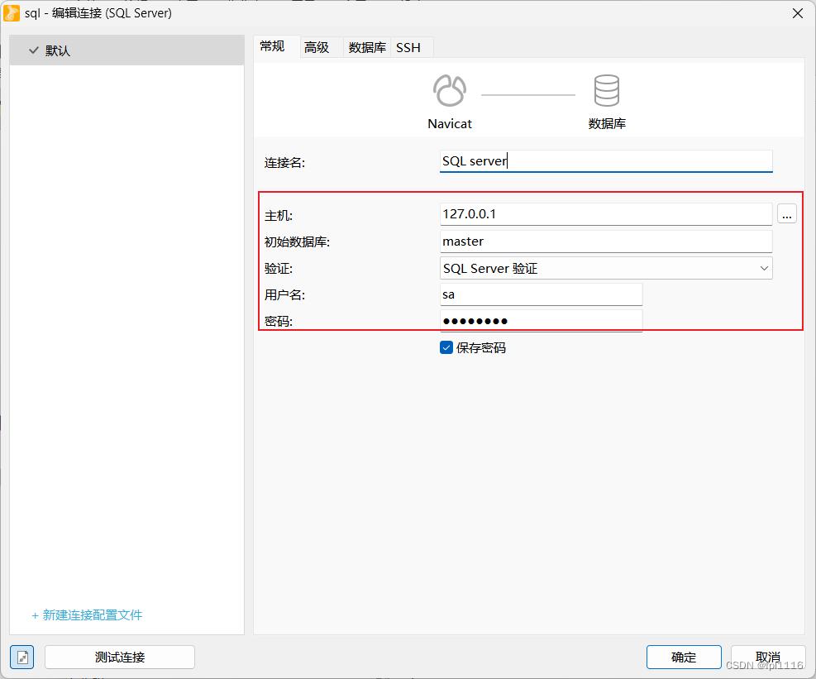Screen dimensions: 816x679
Task: Click the 密码 password field
Action: 542,321
